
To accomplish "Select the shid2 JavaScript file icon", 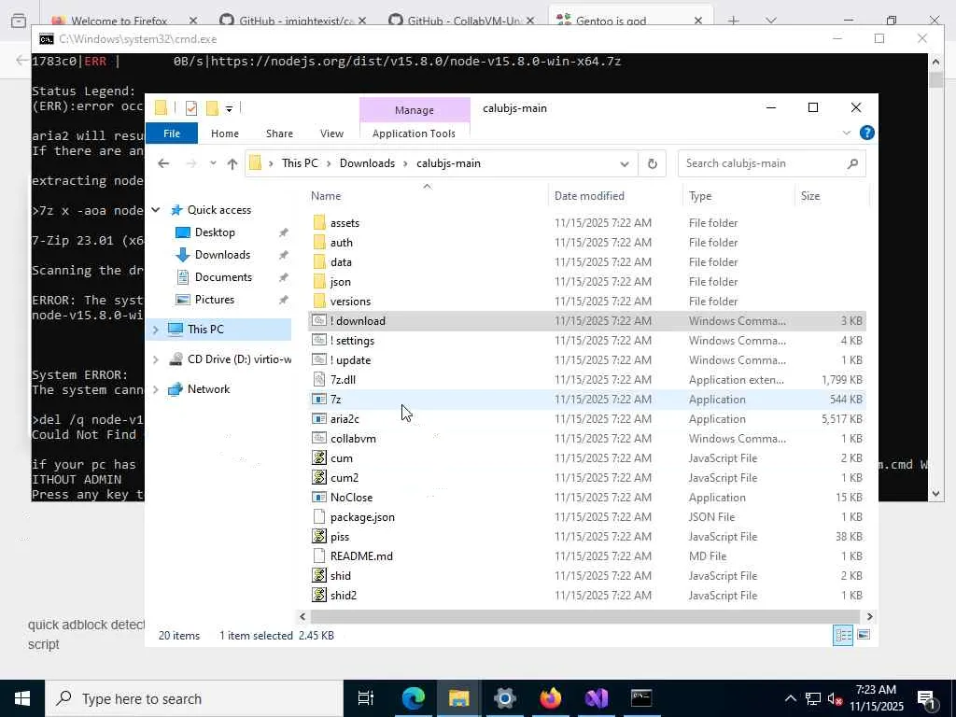I will (x=319, y=595).
